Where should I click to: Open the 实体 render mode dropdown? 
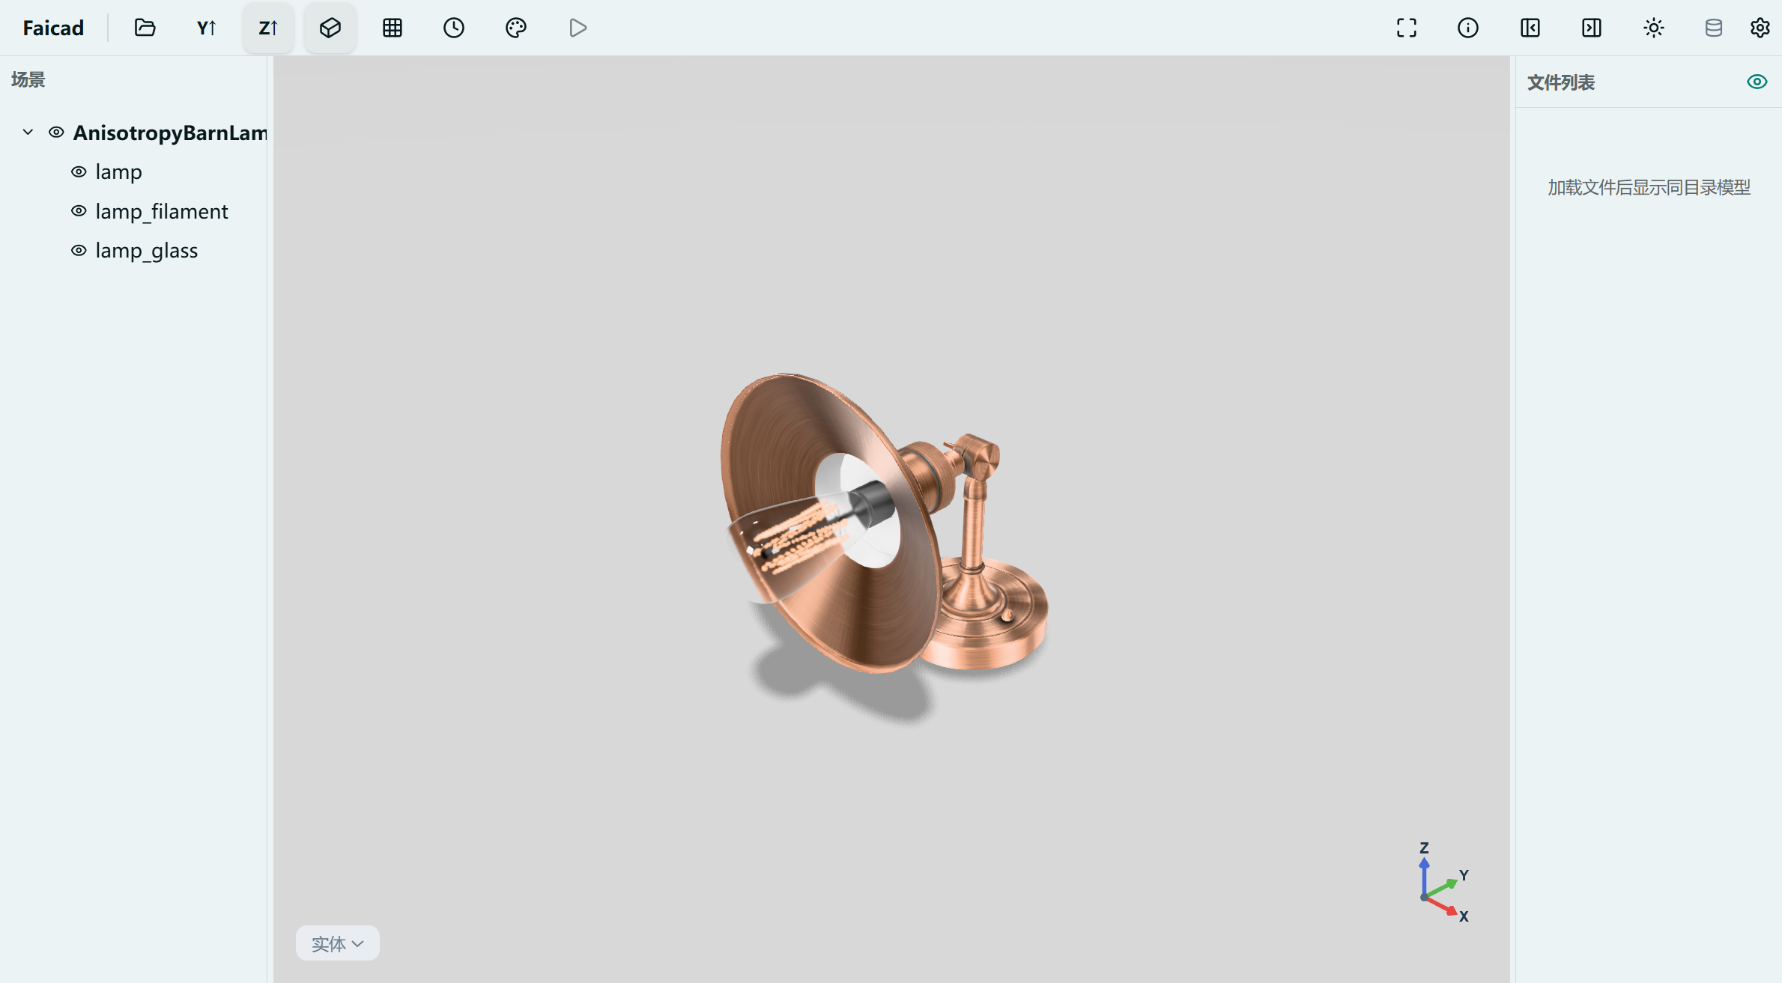click(x=338, y=943)
